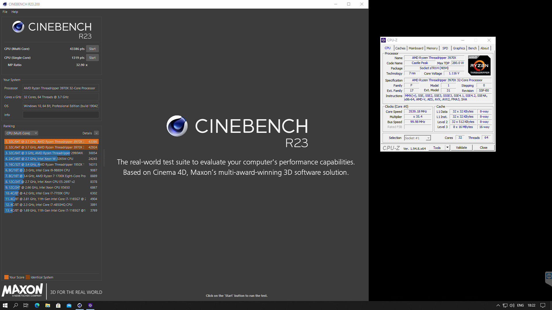Viewport: 552px width, 310px height.
Task: Open the Socket #1 selection combo box
Action: [x=417, y=138]
